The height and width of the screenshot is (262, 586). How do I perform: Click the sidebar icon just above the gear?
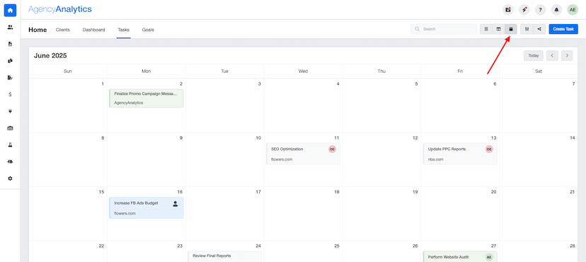click(10, 162)
